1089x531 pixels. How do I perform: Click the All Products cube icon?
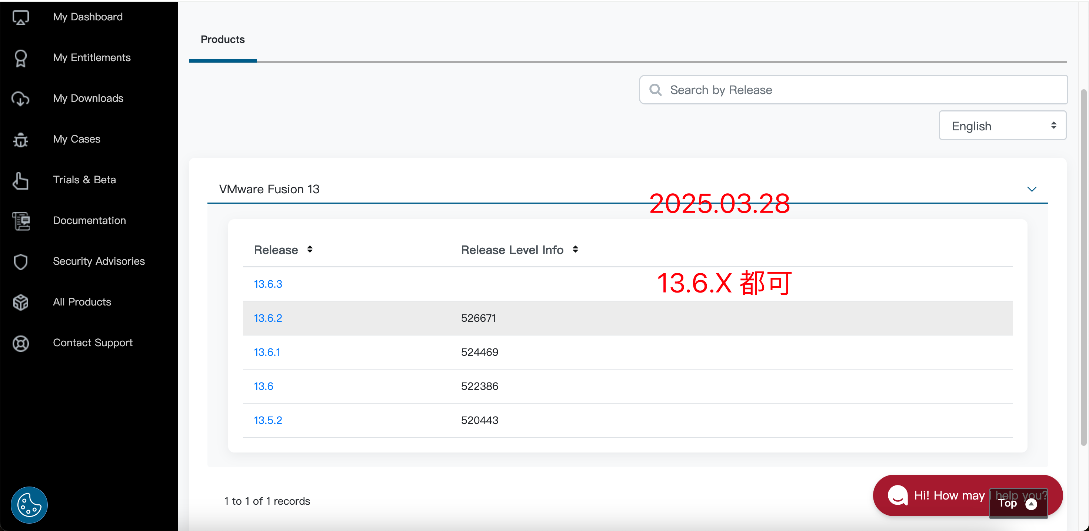(20, 302)
